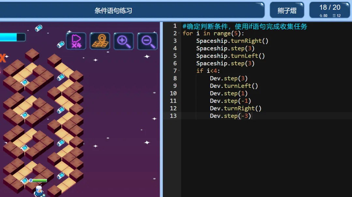Screen dimensions: 352x197
Task: Click line number 13 in the gutter
Action: [x=173, y=116]
